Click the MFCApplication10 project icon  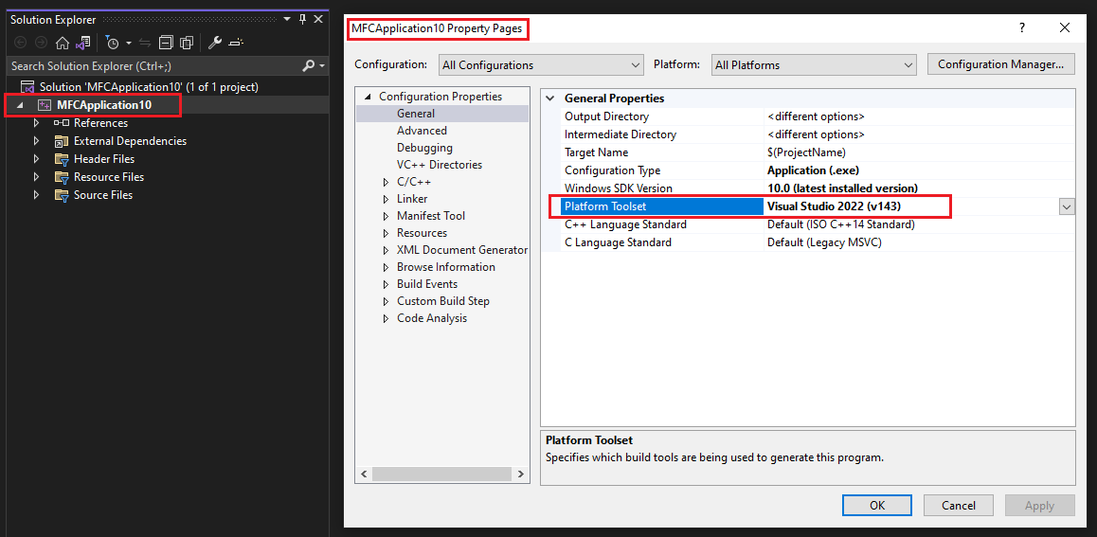(45, 105)
